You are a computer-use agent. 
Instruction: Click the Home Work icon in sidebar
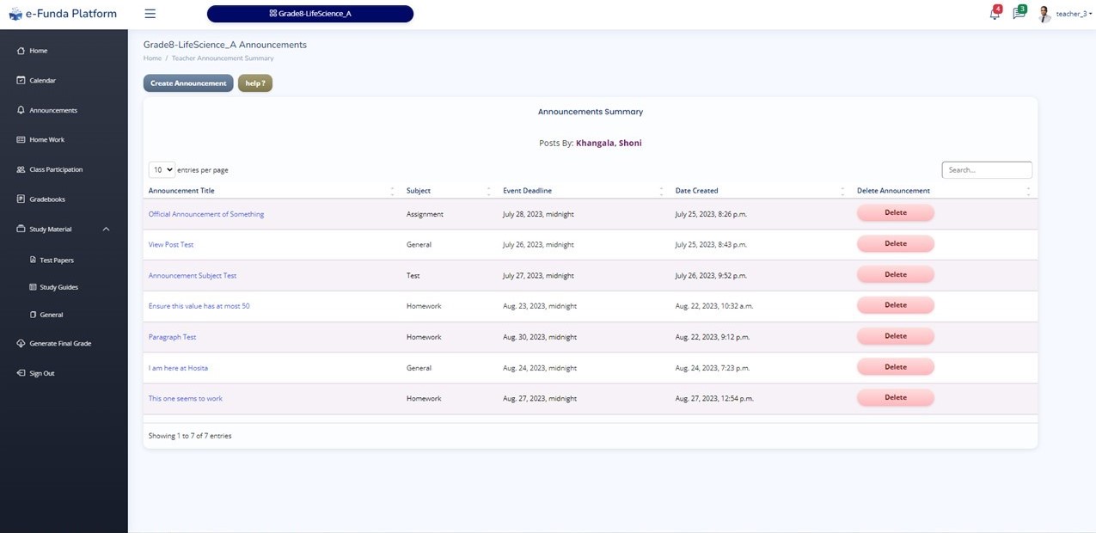[x=21, y=139]
